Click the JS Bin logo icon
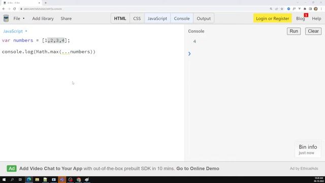The height and width of the screenshot is (183, 325). tap(6, 18)
